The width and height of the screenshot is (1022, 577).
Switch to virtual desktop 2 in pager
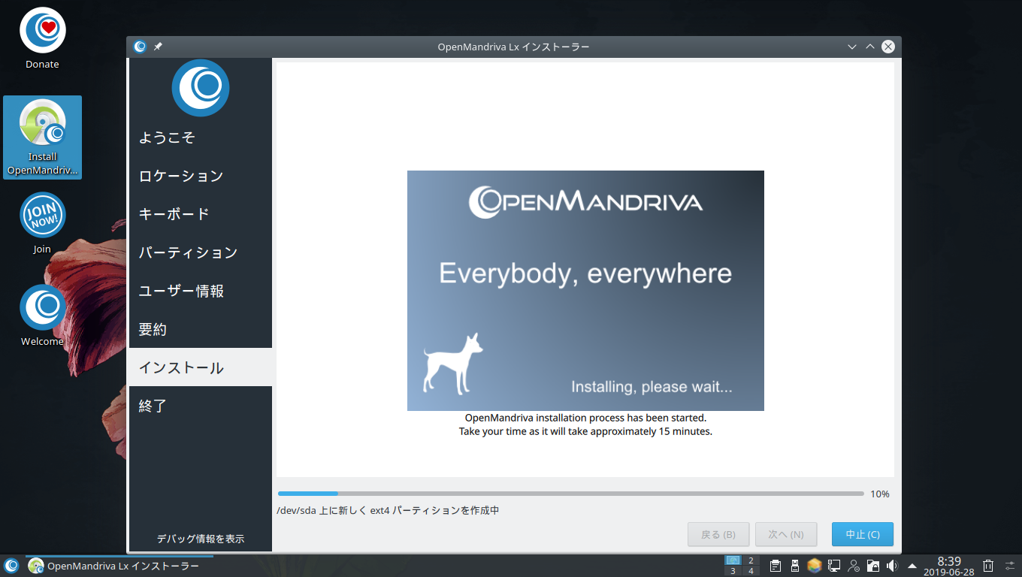point(751,560)
